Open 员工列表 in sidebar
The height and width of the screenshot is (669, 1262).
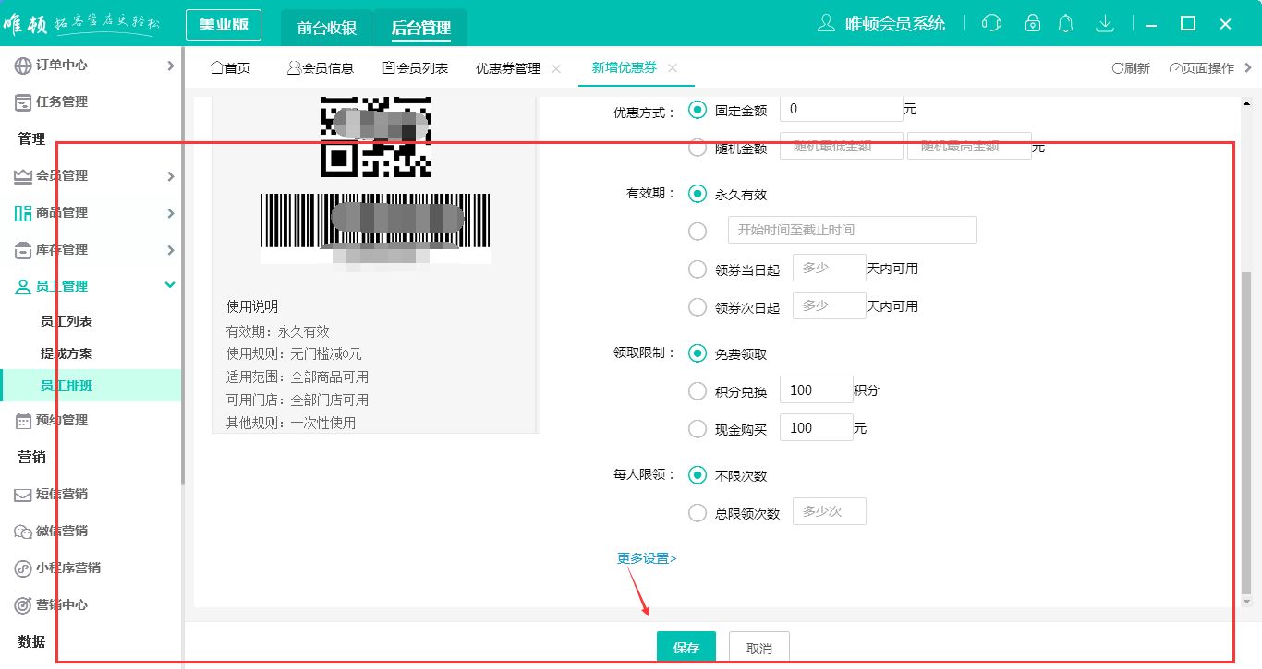pos(67,321)
